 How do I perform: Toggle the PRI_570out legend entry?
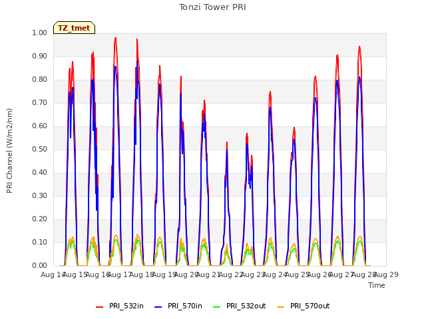[304, 306]
